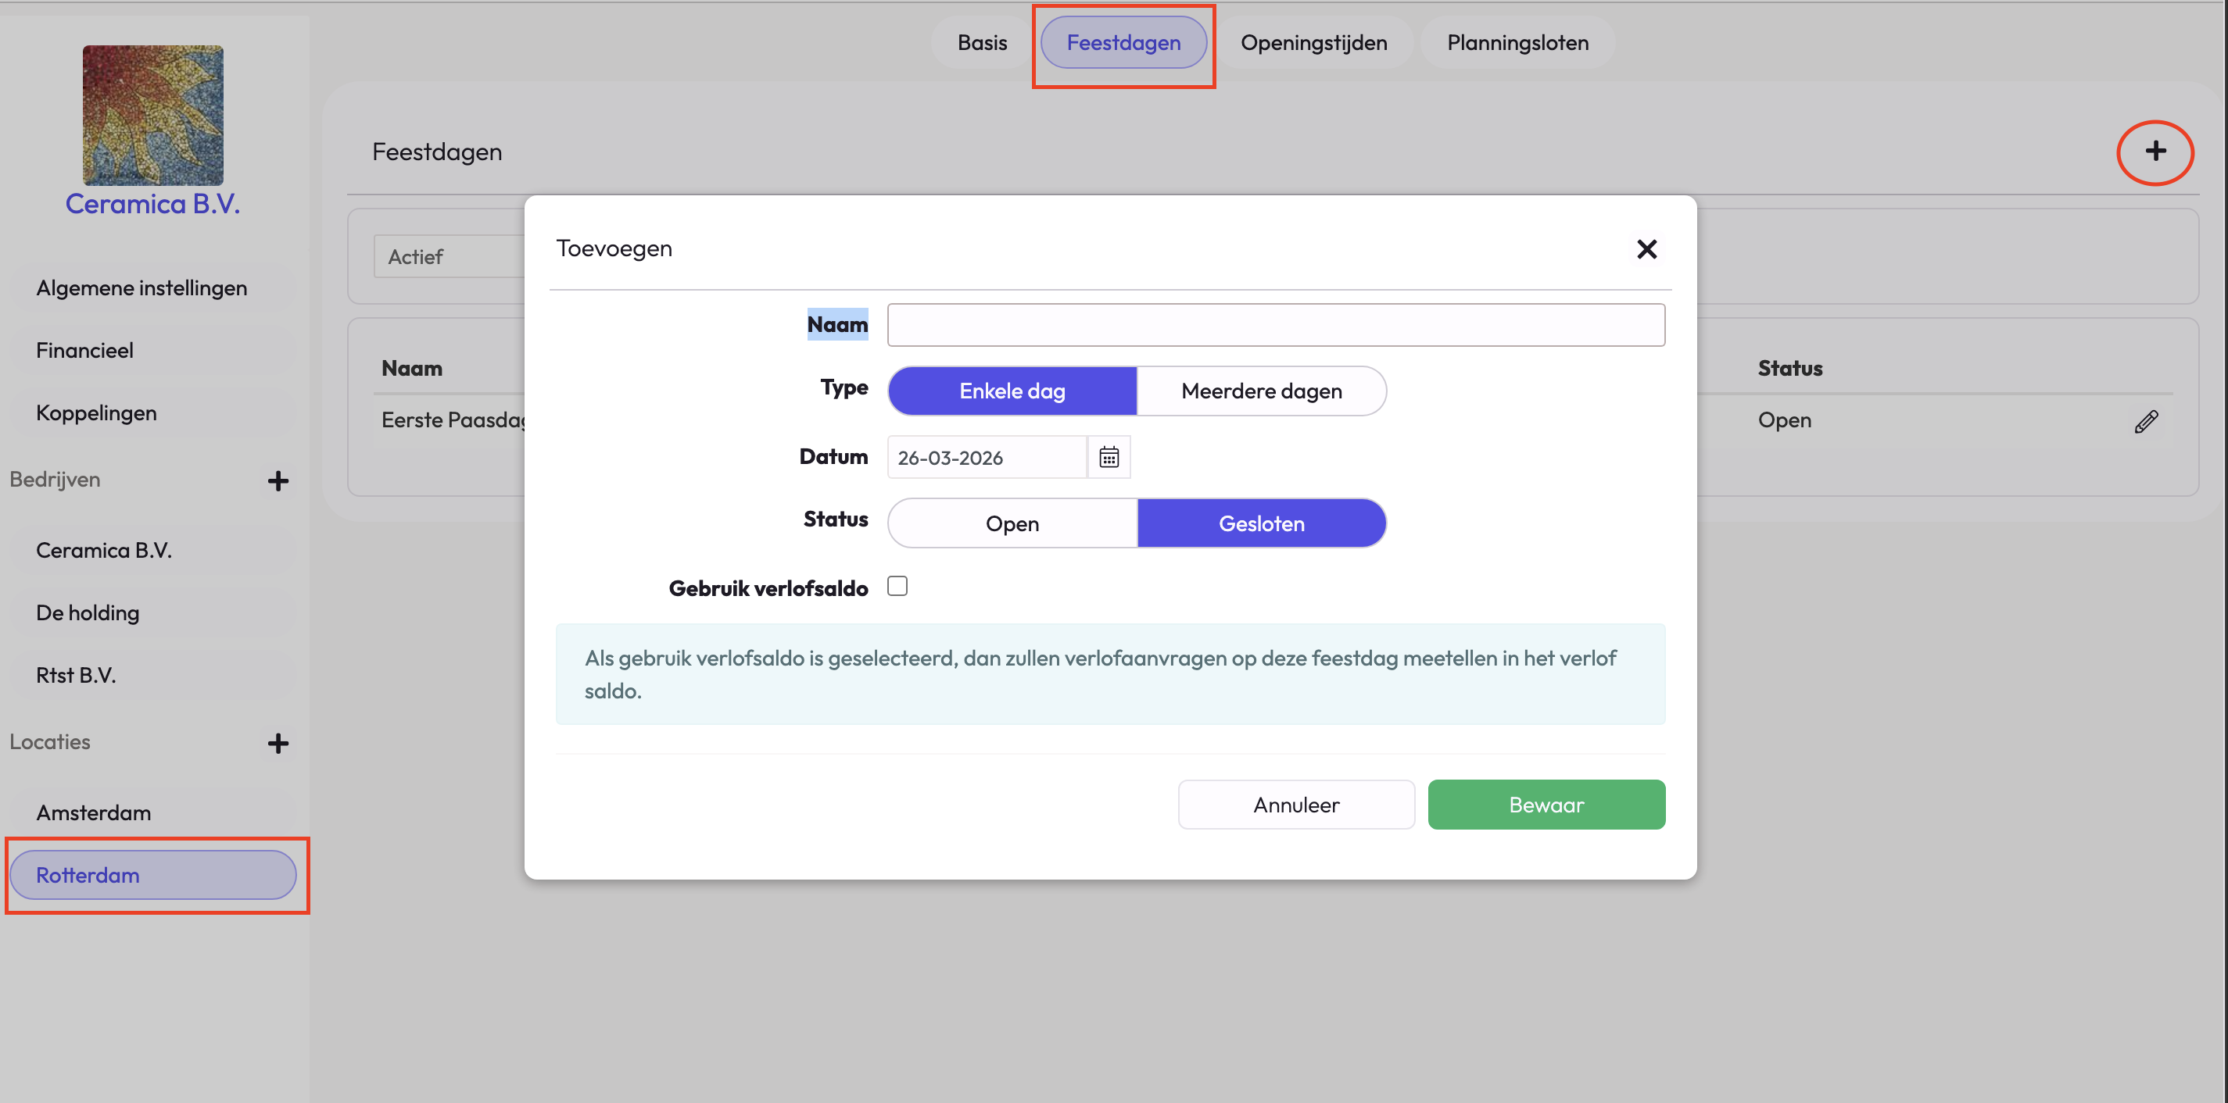Open the Datum calendar picker icon
Screen dimensions: 2228x1103
(1109, 456)
